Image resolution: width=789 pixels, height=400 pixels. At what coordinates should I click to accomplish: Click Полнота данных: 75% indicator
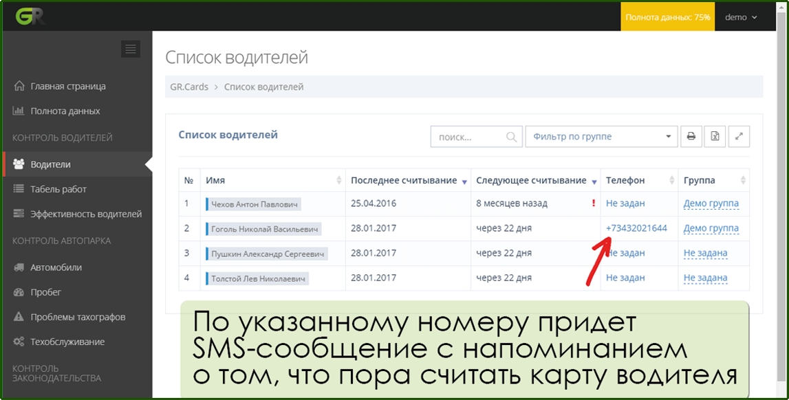tap(668, 17)
